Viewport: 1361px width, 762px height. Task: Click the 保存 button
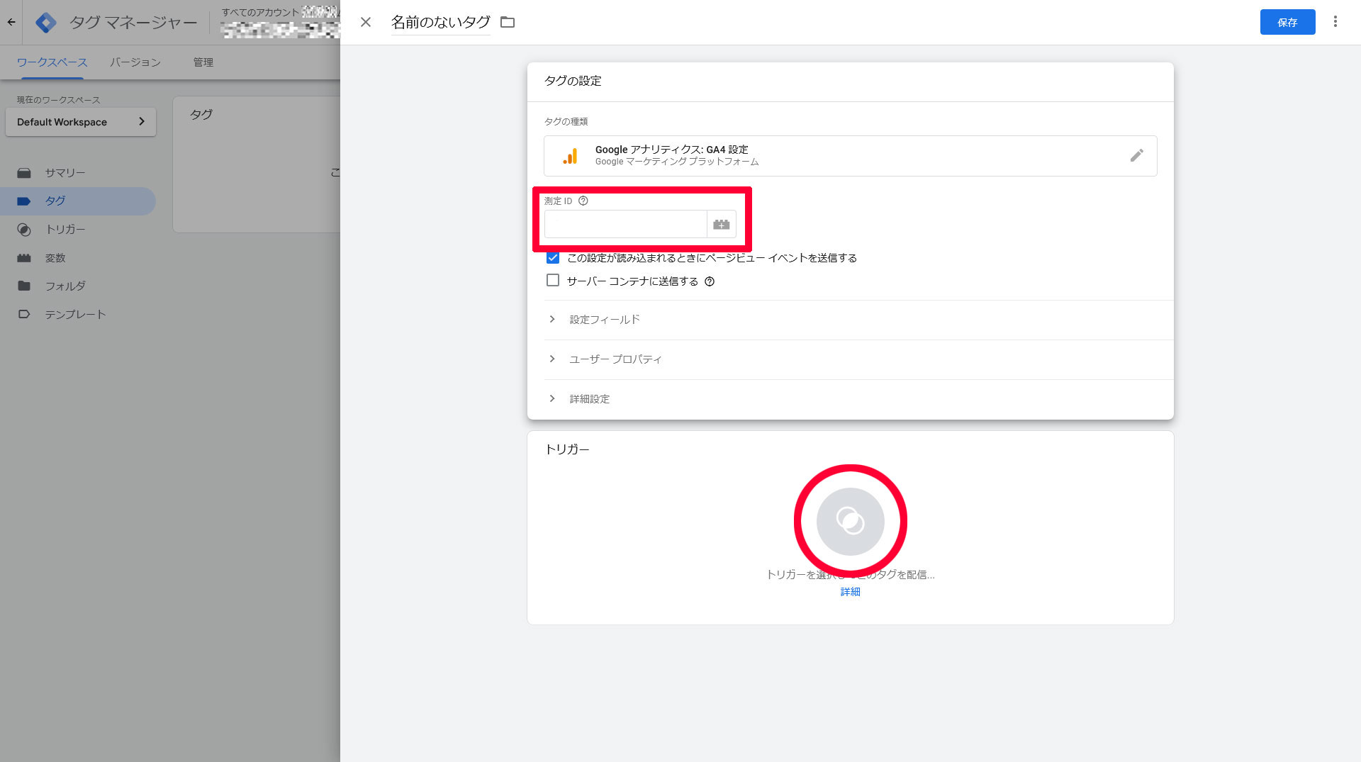tap(1287, 23)
